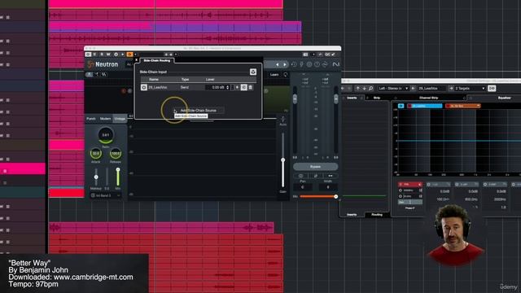This screenshot has width=521, height=293.
Task: Select the Inserts tab at top of Channel Settings
Action: (x=352, y=98)
